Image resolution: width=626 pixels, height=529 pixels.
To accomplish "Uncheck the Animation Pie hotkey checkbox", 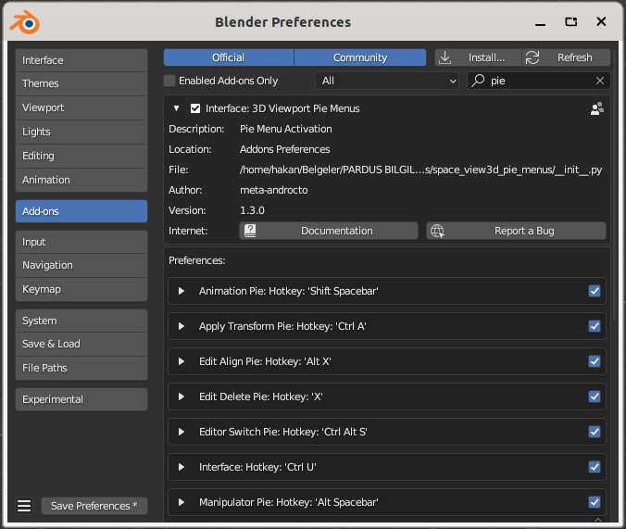I will click(x=595, y=291).
